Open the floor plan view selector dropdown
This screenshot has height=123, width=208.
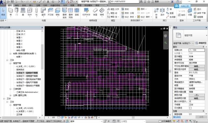(x=183, y=43)
